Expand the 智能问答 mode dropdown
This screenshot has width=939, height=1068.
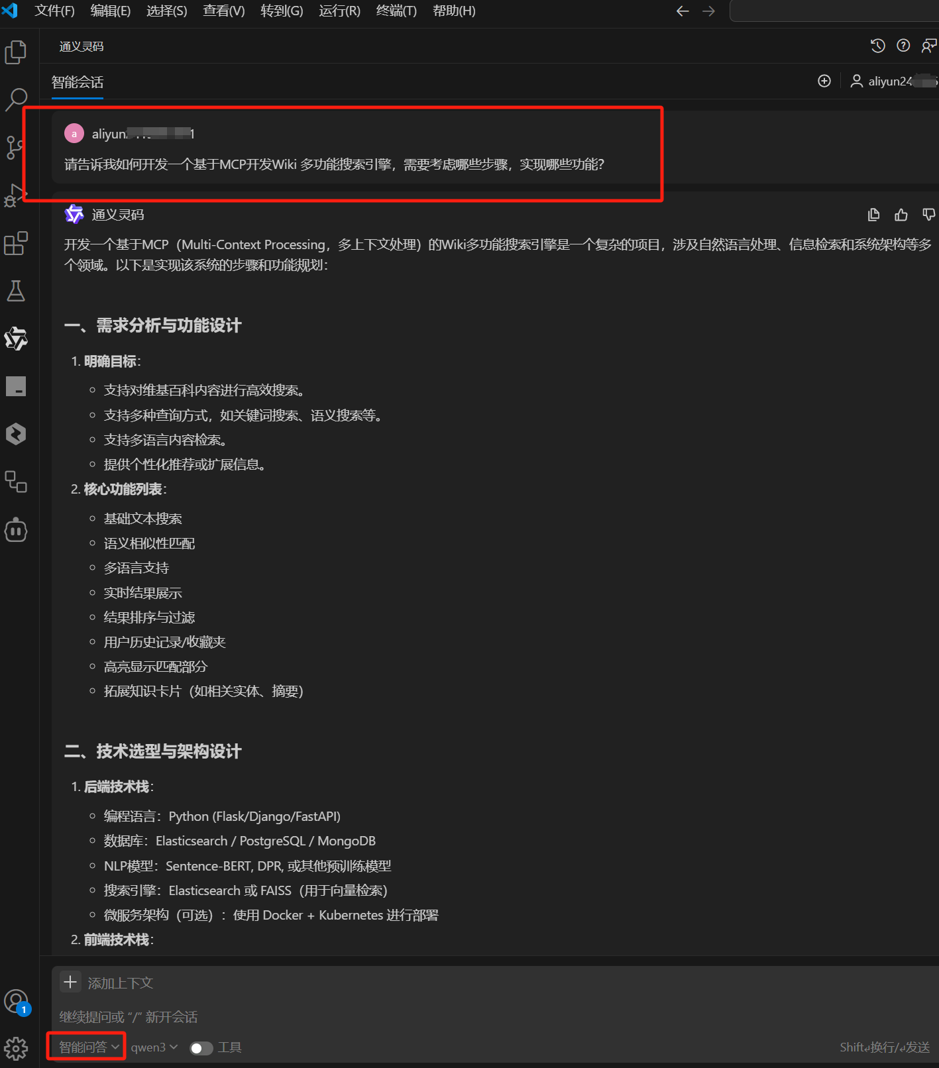(88, 1047)
